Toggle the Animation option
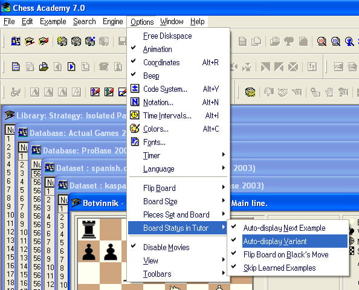359x290 pixels. tap(178, 49)
